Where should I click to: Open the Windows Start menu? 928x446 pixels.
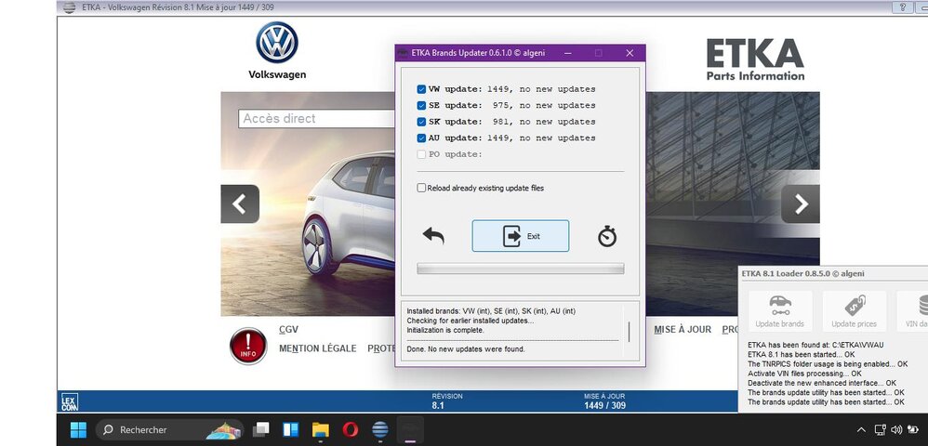[x=78, y=429]
